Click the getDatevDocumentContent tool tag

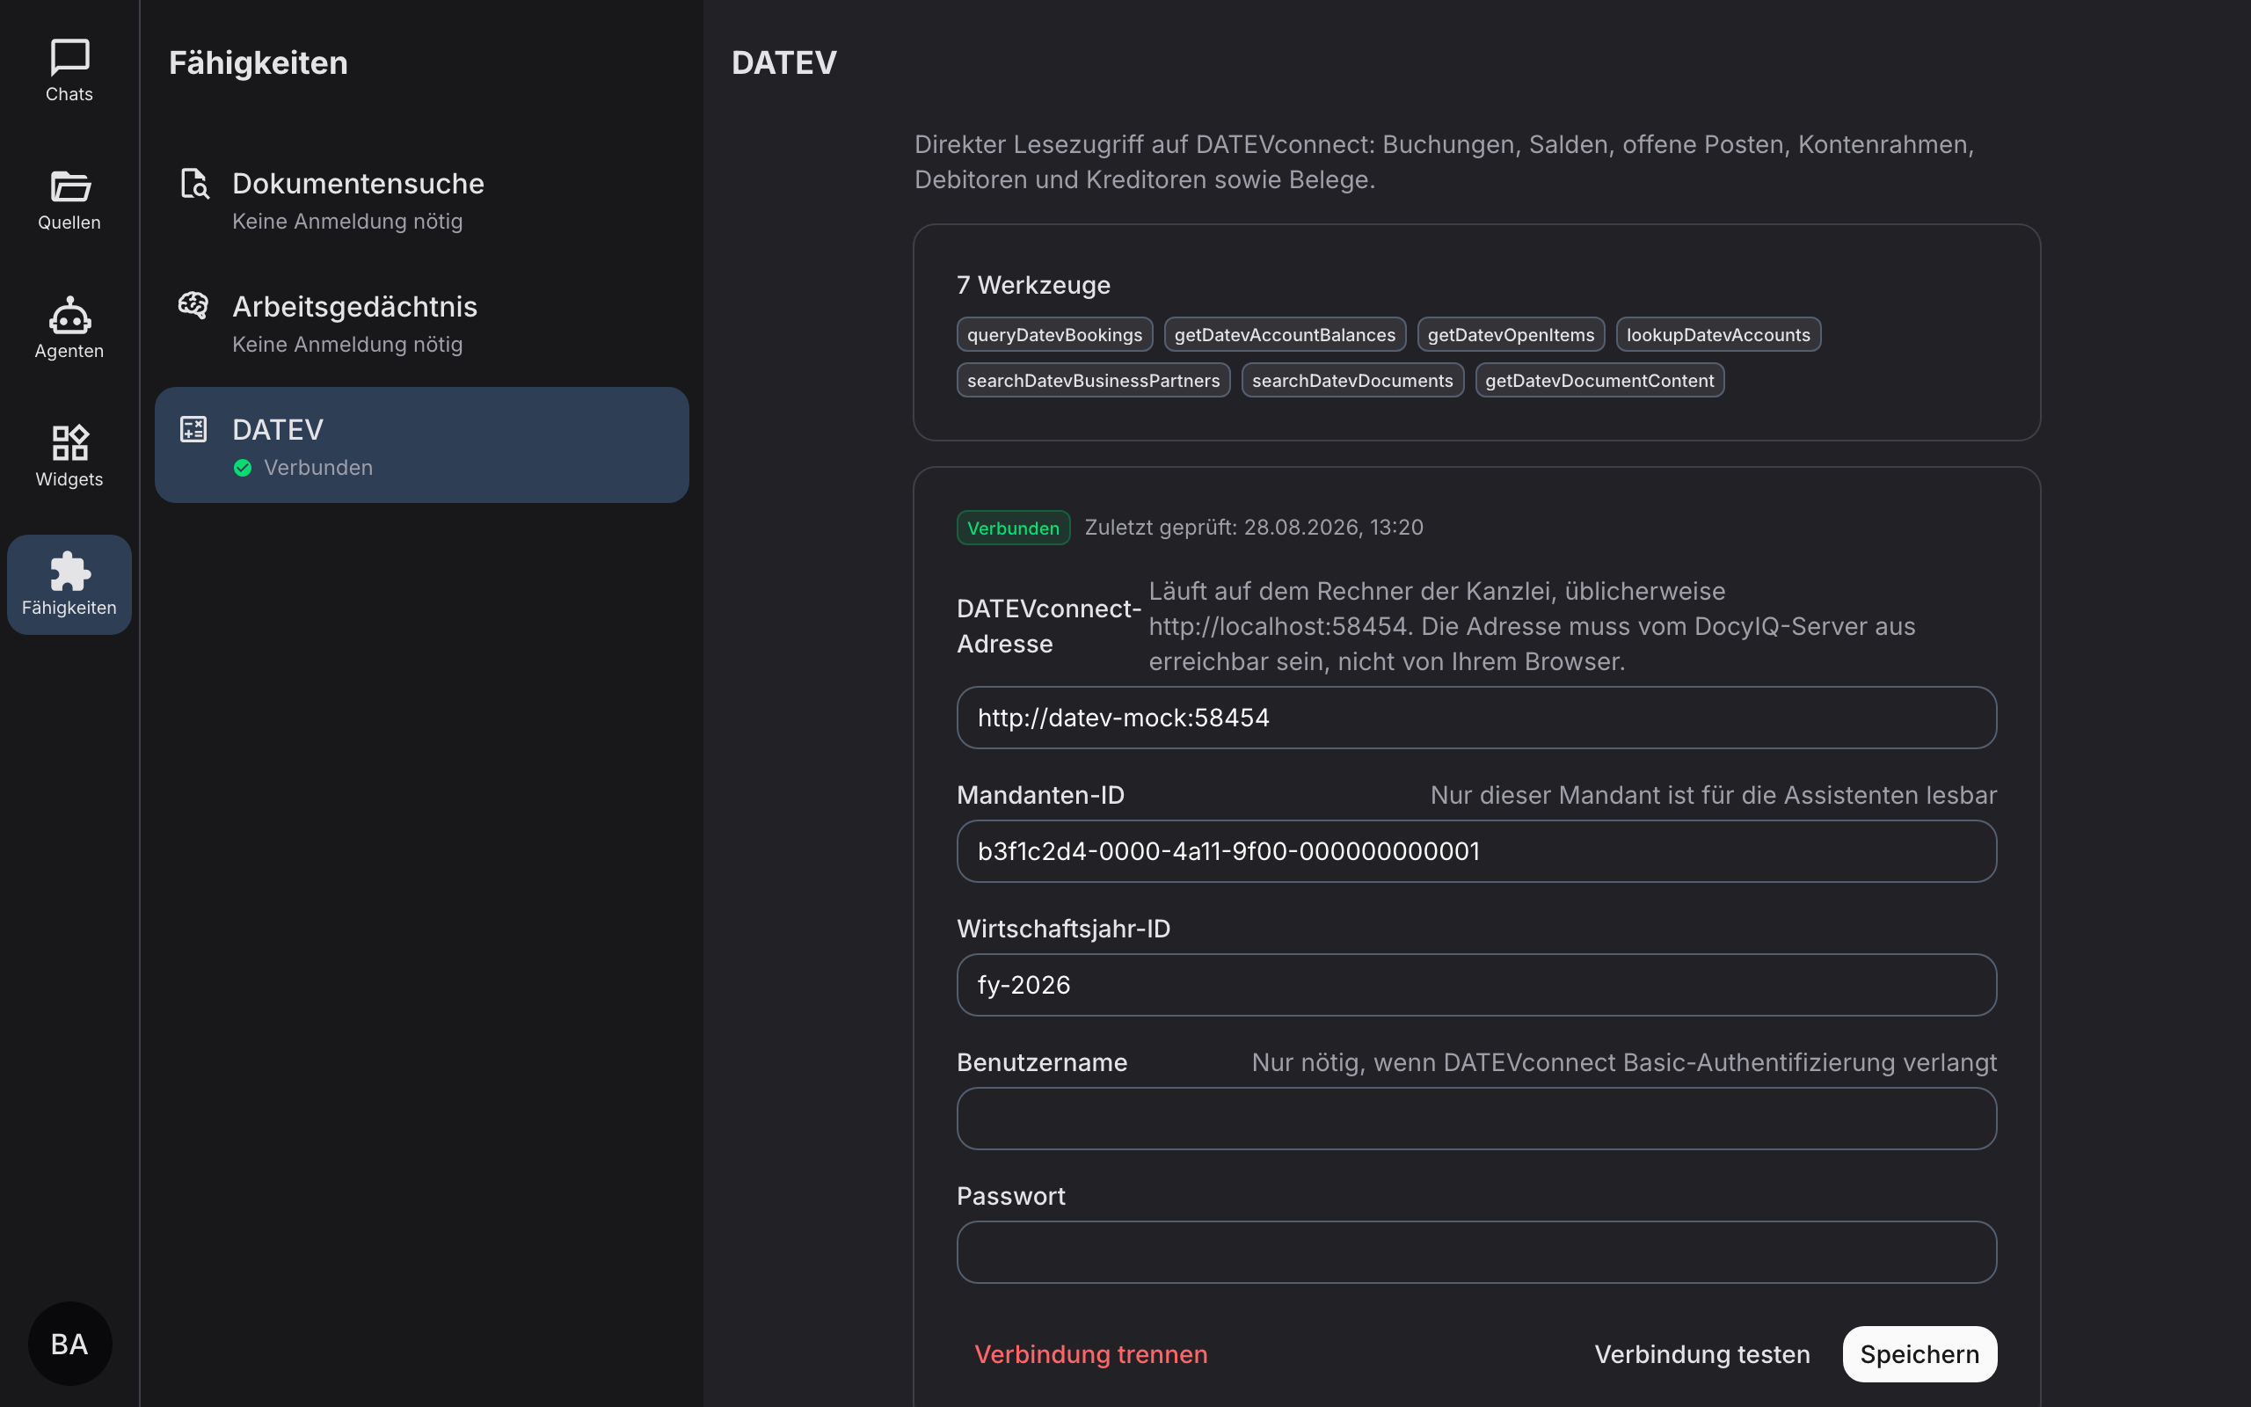1599,381
